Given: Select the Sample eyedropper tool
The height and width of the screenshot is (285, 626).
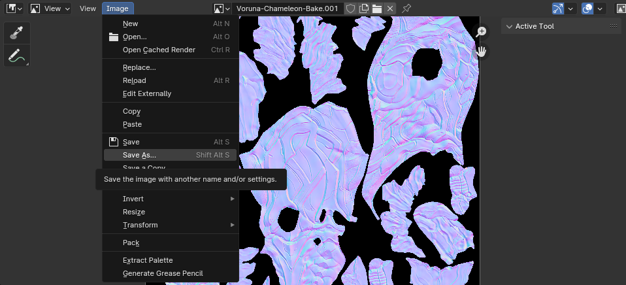Looking at the screenshot, I should (16, 33).
